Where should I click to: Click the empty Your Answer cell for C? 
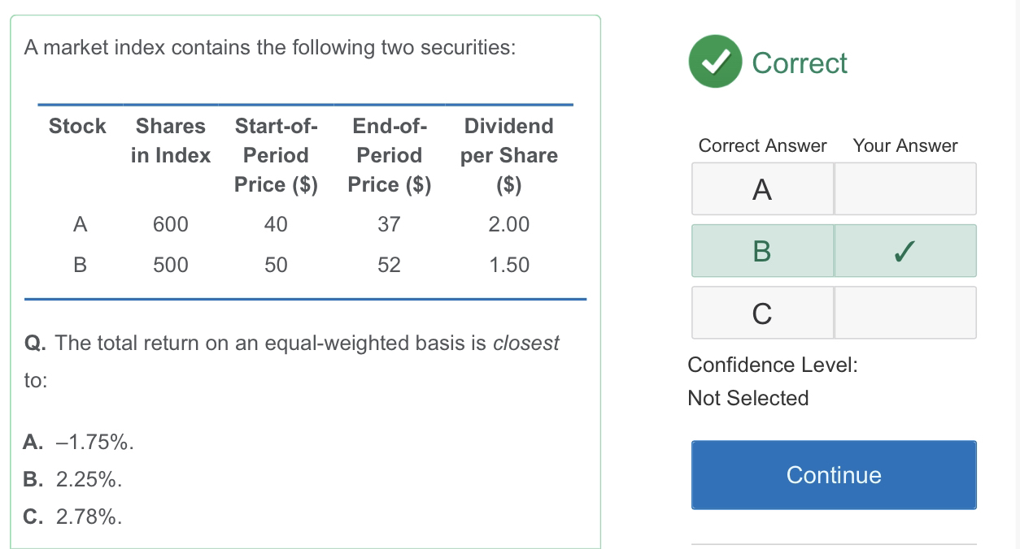tap(905, 313)
